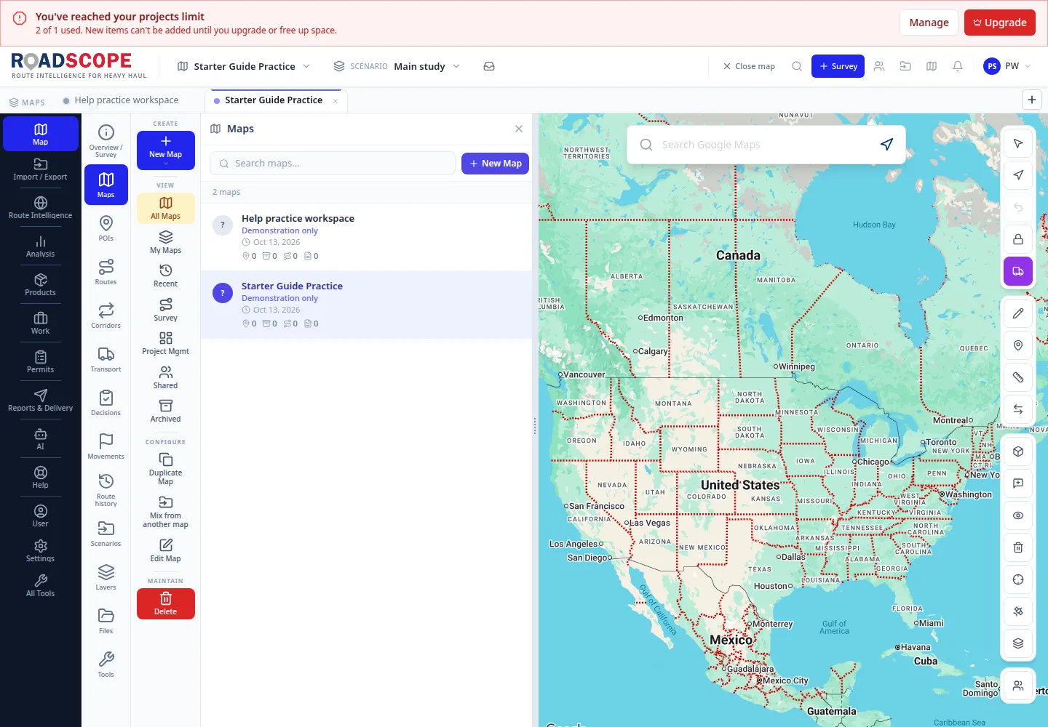This screenshot has width=1048, height=727.
Task: Toggle the purple truck mode button
Action: pos(1018,271)
